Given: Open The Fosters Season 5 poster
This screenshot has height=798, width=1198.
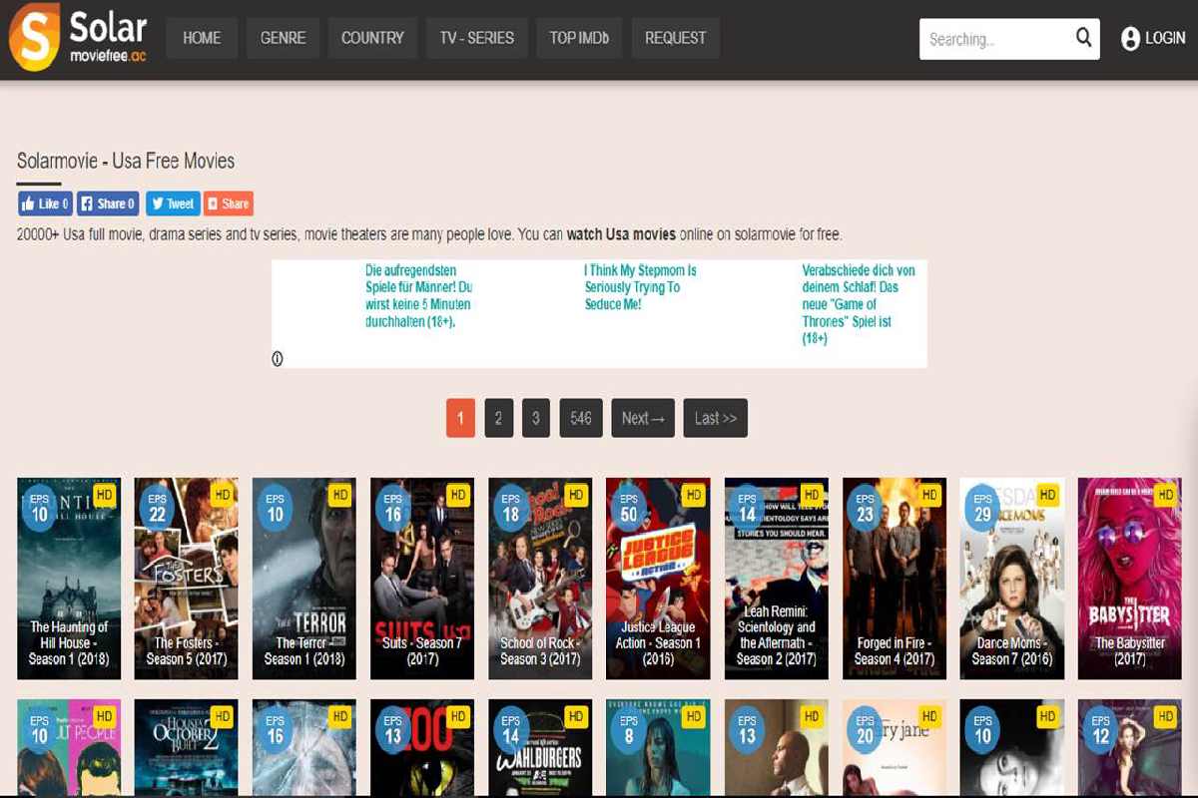Looking at the screenshot, I should [x=187, y=579].
